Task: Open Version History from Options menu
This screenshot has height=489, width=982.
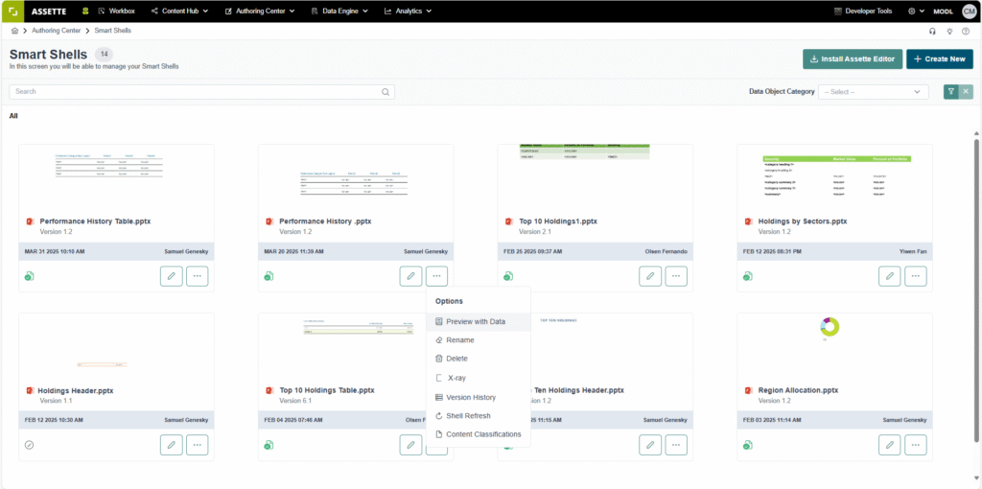Action: [478, 397]
